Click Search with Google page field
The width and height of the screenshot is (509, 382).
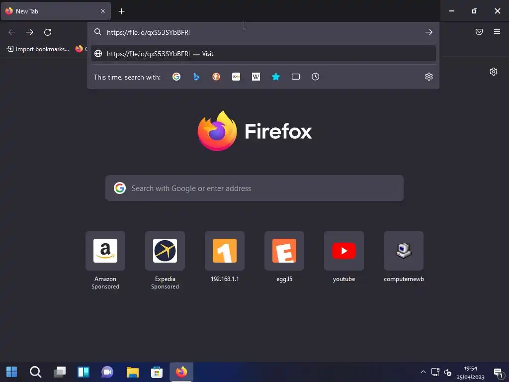click(x=254, y=188)
